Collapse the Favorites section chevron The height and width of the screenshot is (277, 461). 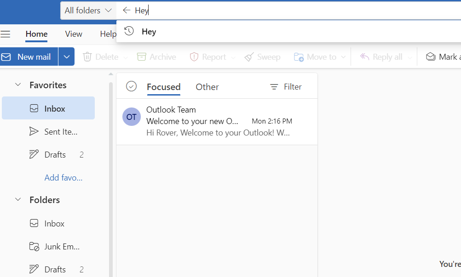click(x=18, y=85)
